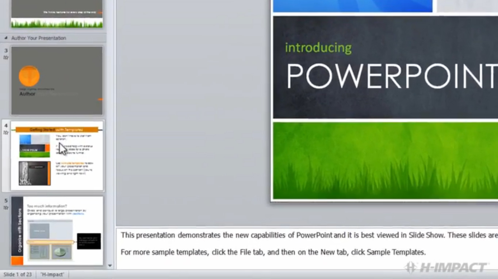
Task: Select slide 5 Organize with Sections thumbnail
Action: [57, 231]
